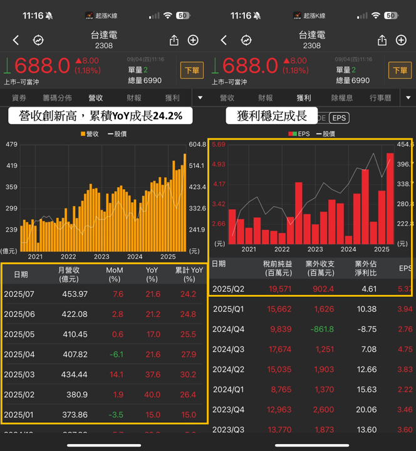Select 獲利 tab in right screen
Image resolution: width=416 pixels, height=451 pixels.
(304, 98)
